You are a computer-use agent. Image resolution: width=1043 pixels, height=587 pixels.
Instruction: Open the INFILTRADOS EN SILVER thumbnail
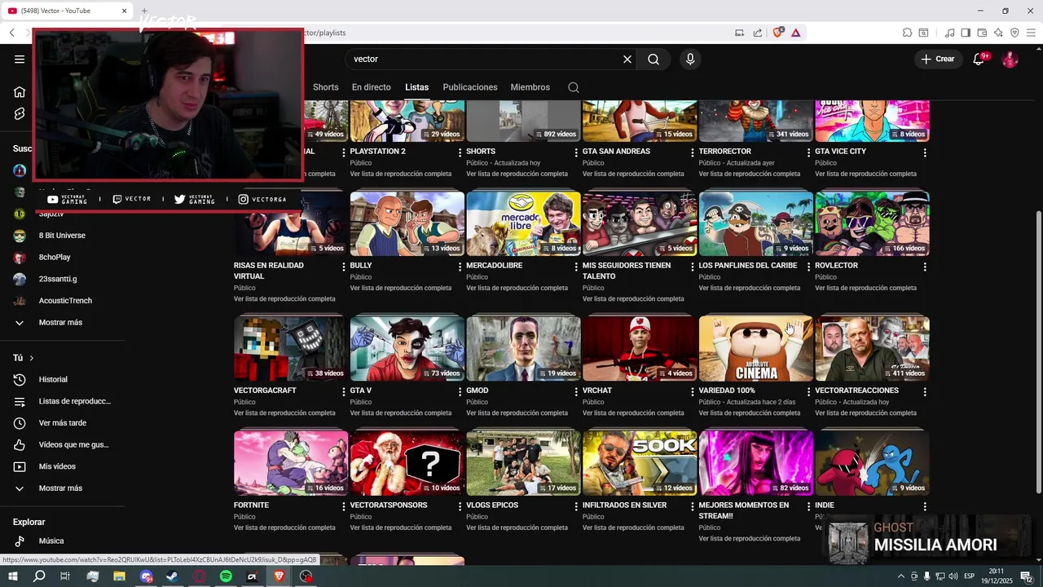click(640, 463)
